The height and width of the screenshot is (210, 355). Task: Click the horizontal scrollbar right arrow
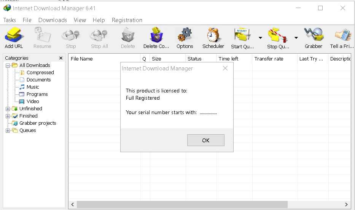coord(346,205)
